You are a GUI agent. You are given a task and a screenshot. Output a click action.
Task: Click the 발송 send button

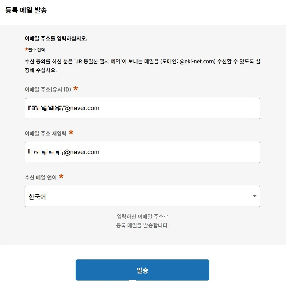[142, 270]
